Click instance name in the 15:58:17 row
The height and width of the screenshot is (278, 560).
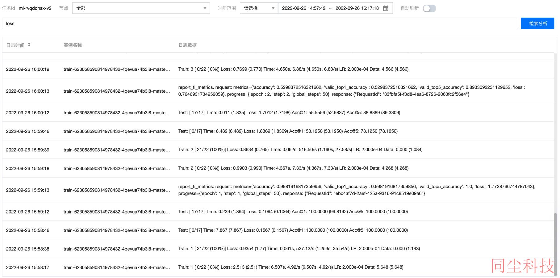tap(117, 267)
